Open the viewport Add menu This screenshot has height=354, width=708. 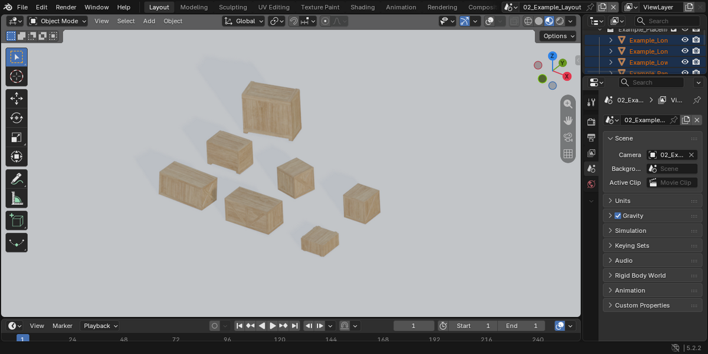pyautogui.click(x=149, y=21)
